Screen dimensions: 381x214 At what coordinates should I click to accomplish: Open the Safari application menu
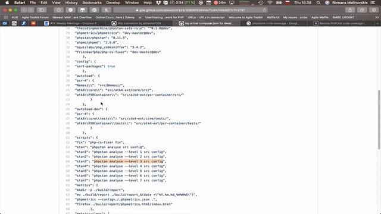click(x=20, y=2)
